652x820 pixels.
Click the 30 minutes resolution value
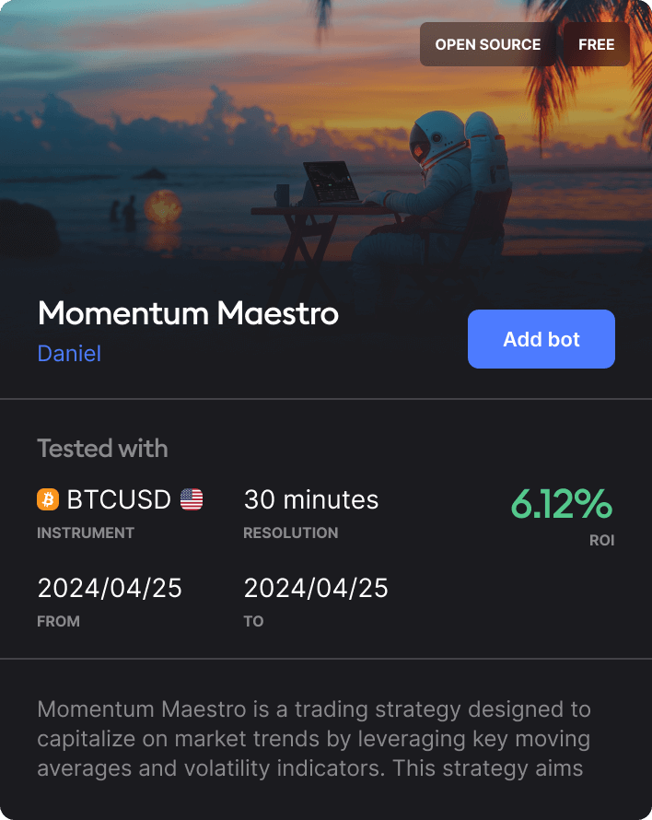[310, 499]
